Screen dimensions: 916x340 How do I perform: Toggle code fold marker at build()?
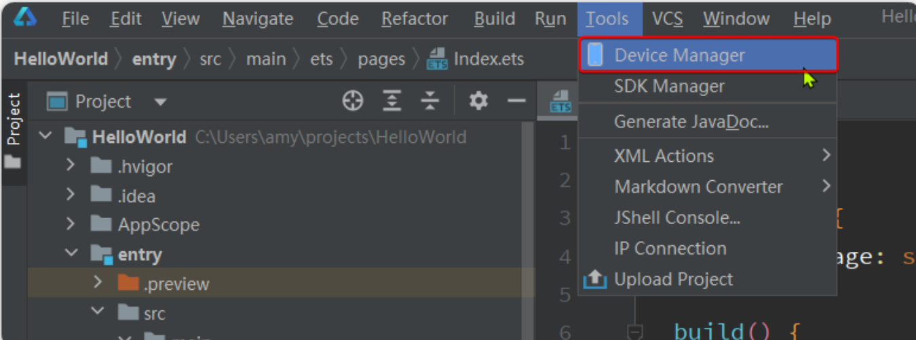click(x=634, y=331)
